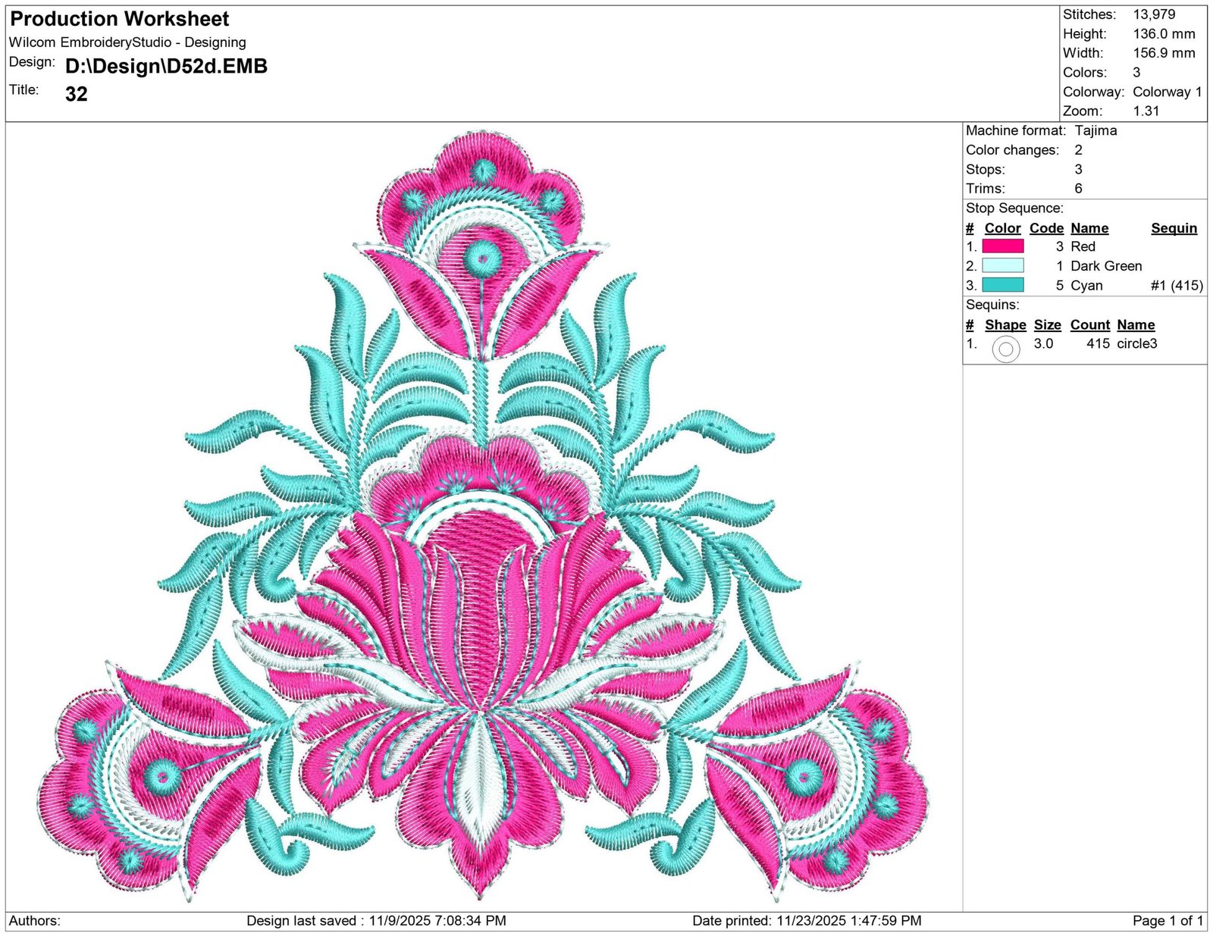Click 'Wilcom EmbroideryStudio - Designing' text

coord(127,42)
